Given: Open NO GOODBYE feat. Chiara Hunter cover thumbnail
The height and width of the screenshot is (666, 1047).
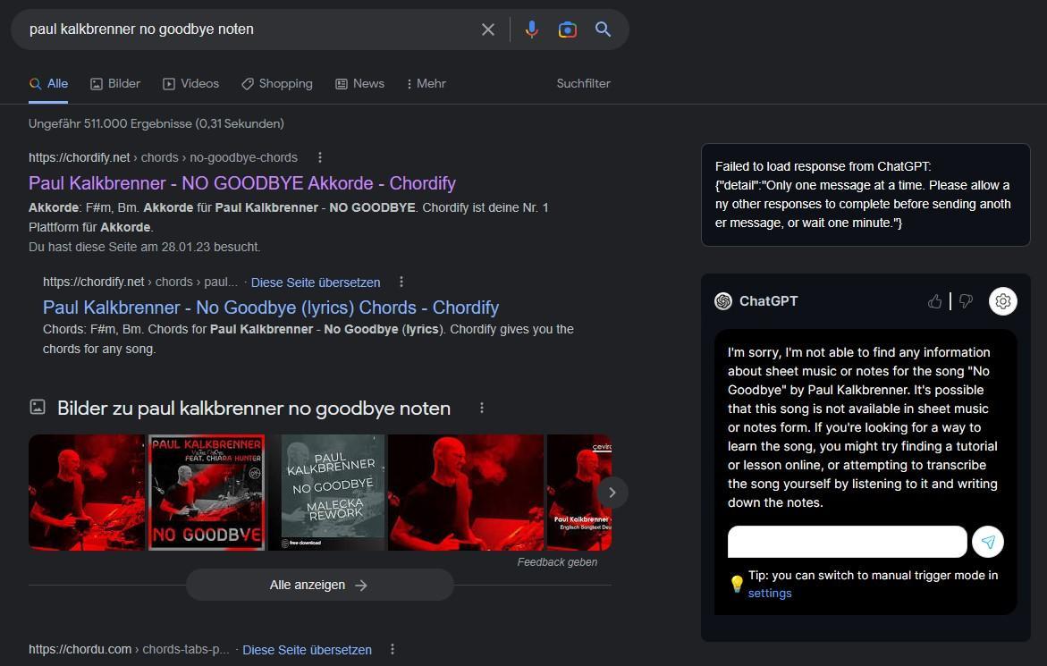Looking at the screenshot, I should tap(207, 493).
